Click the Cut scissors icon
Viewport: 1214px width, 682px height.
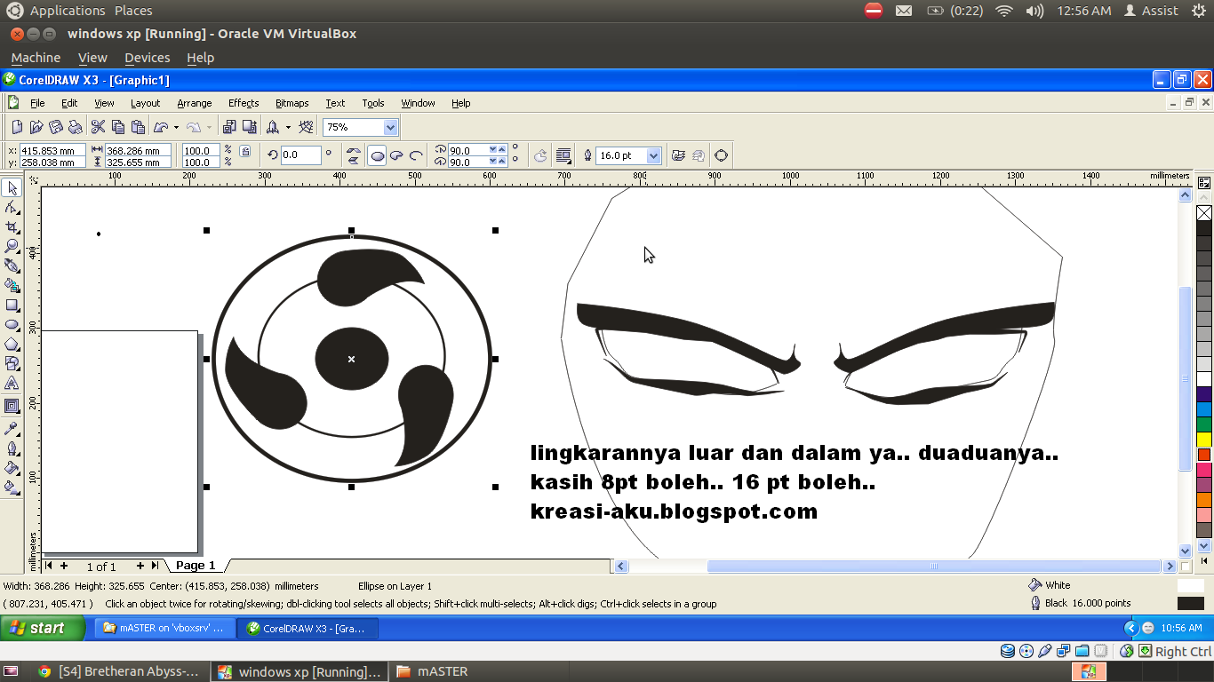coord(99,127)
